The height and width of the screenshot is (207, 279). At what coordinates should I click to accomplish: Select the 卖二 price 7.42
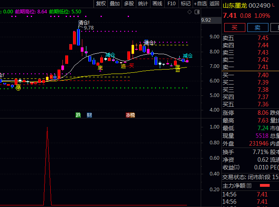263,60
